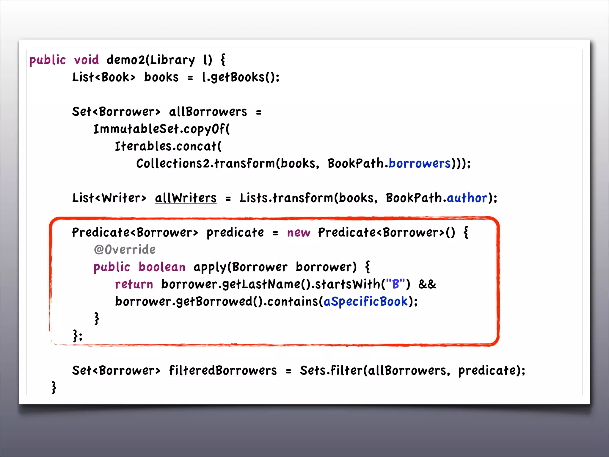The image size is (609, 457).
Task: Click the Sets.filter call
Action: 331,370
